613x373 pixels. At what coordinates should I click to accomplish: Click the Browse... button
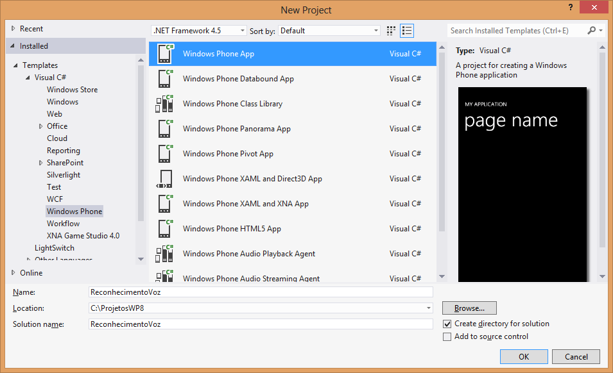[x=469, y=308]
